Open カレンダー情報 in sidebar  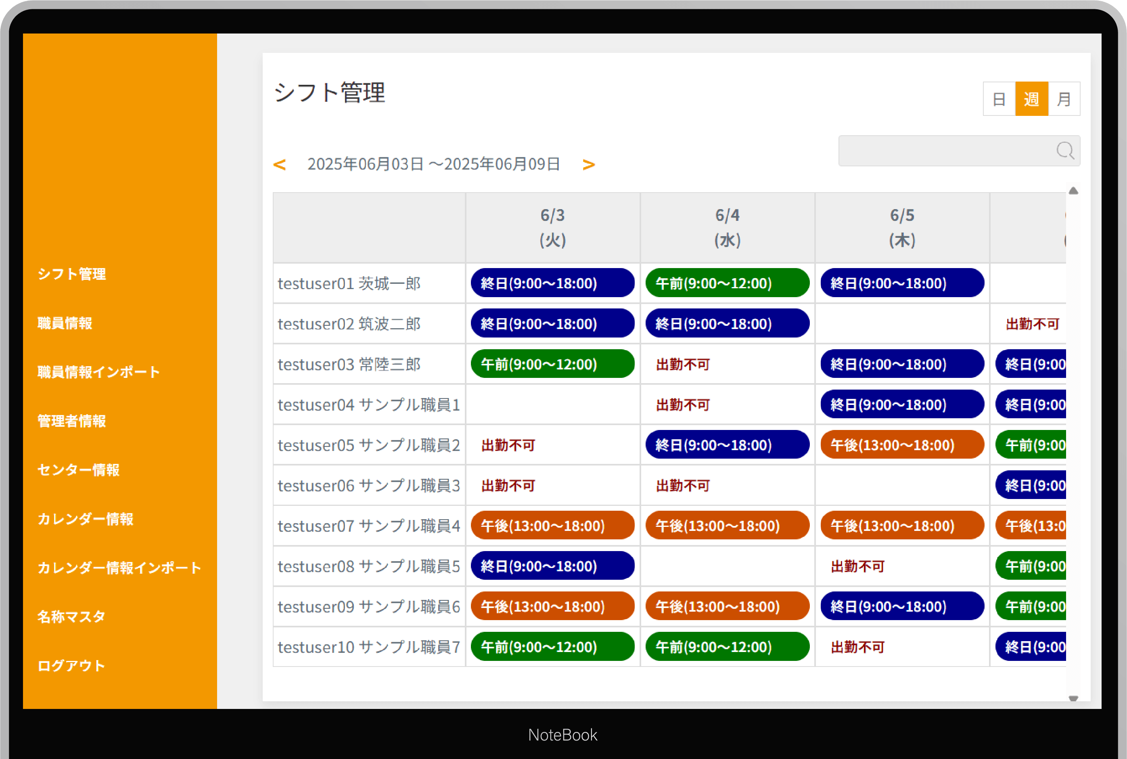[85, 519]
